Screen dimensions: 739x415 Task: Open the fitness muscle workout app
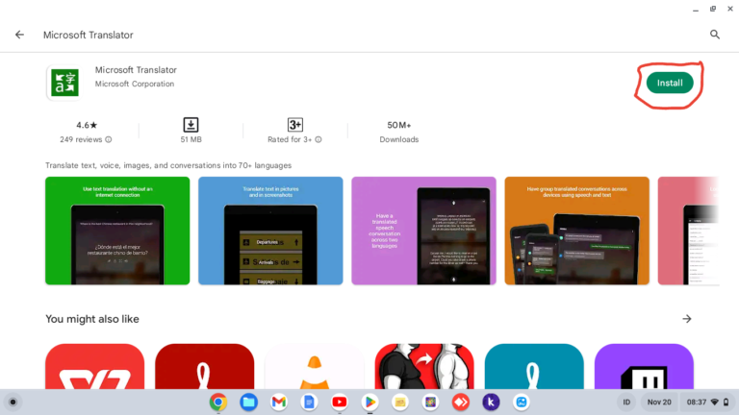tap(424, 367)
